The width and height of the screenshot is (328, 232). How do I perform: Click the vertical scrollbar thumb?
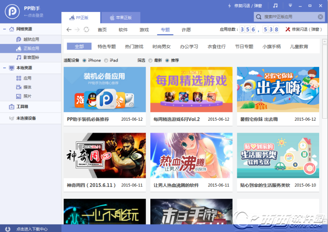(324, 81)
